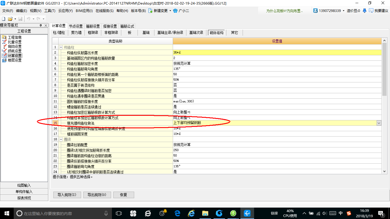Select the 柱/墙柱 category tab
The width and height of the screenshot is (390, 219).
[x=59, y=33]
